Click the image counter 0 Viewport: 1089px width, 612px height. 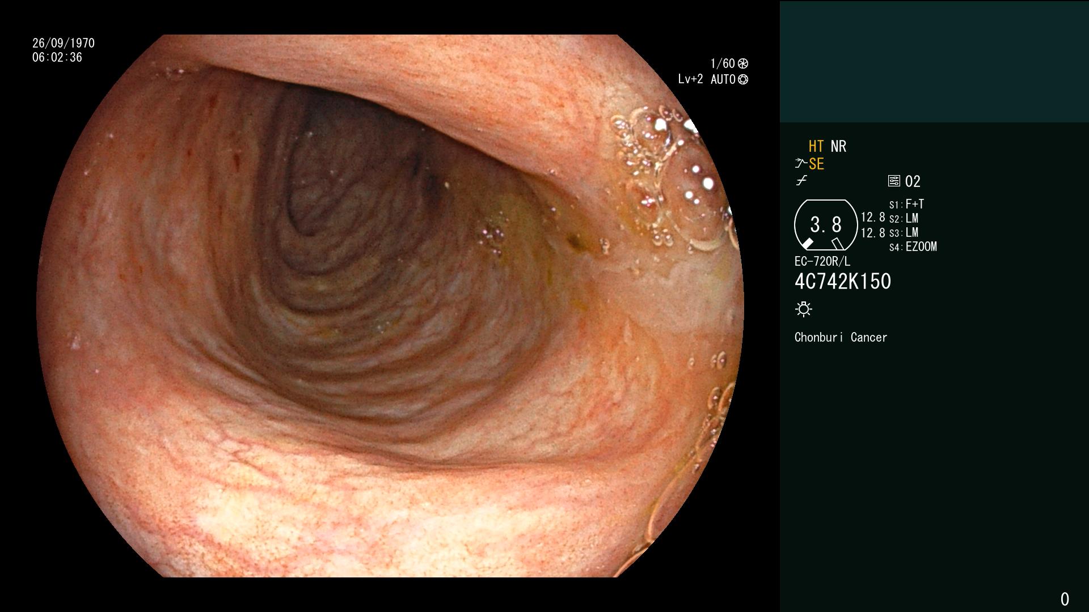pos(1065,599)
